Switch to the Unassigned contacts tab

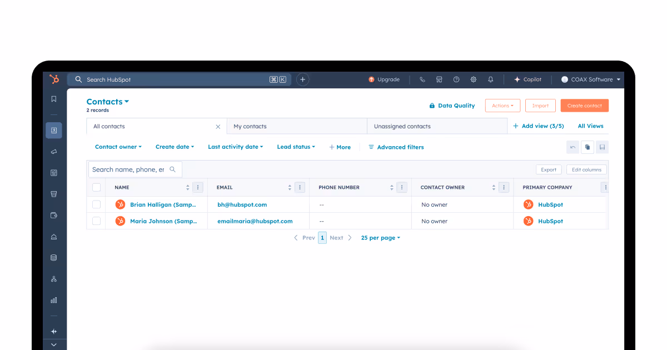tap(437, 127)
